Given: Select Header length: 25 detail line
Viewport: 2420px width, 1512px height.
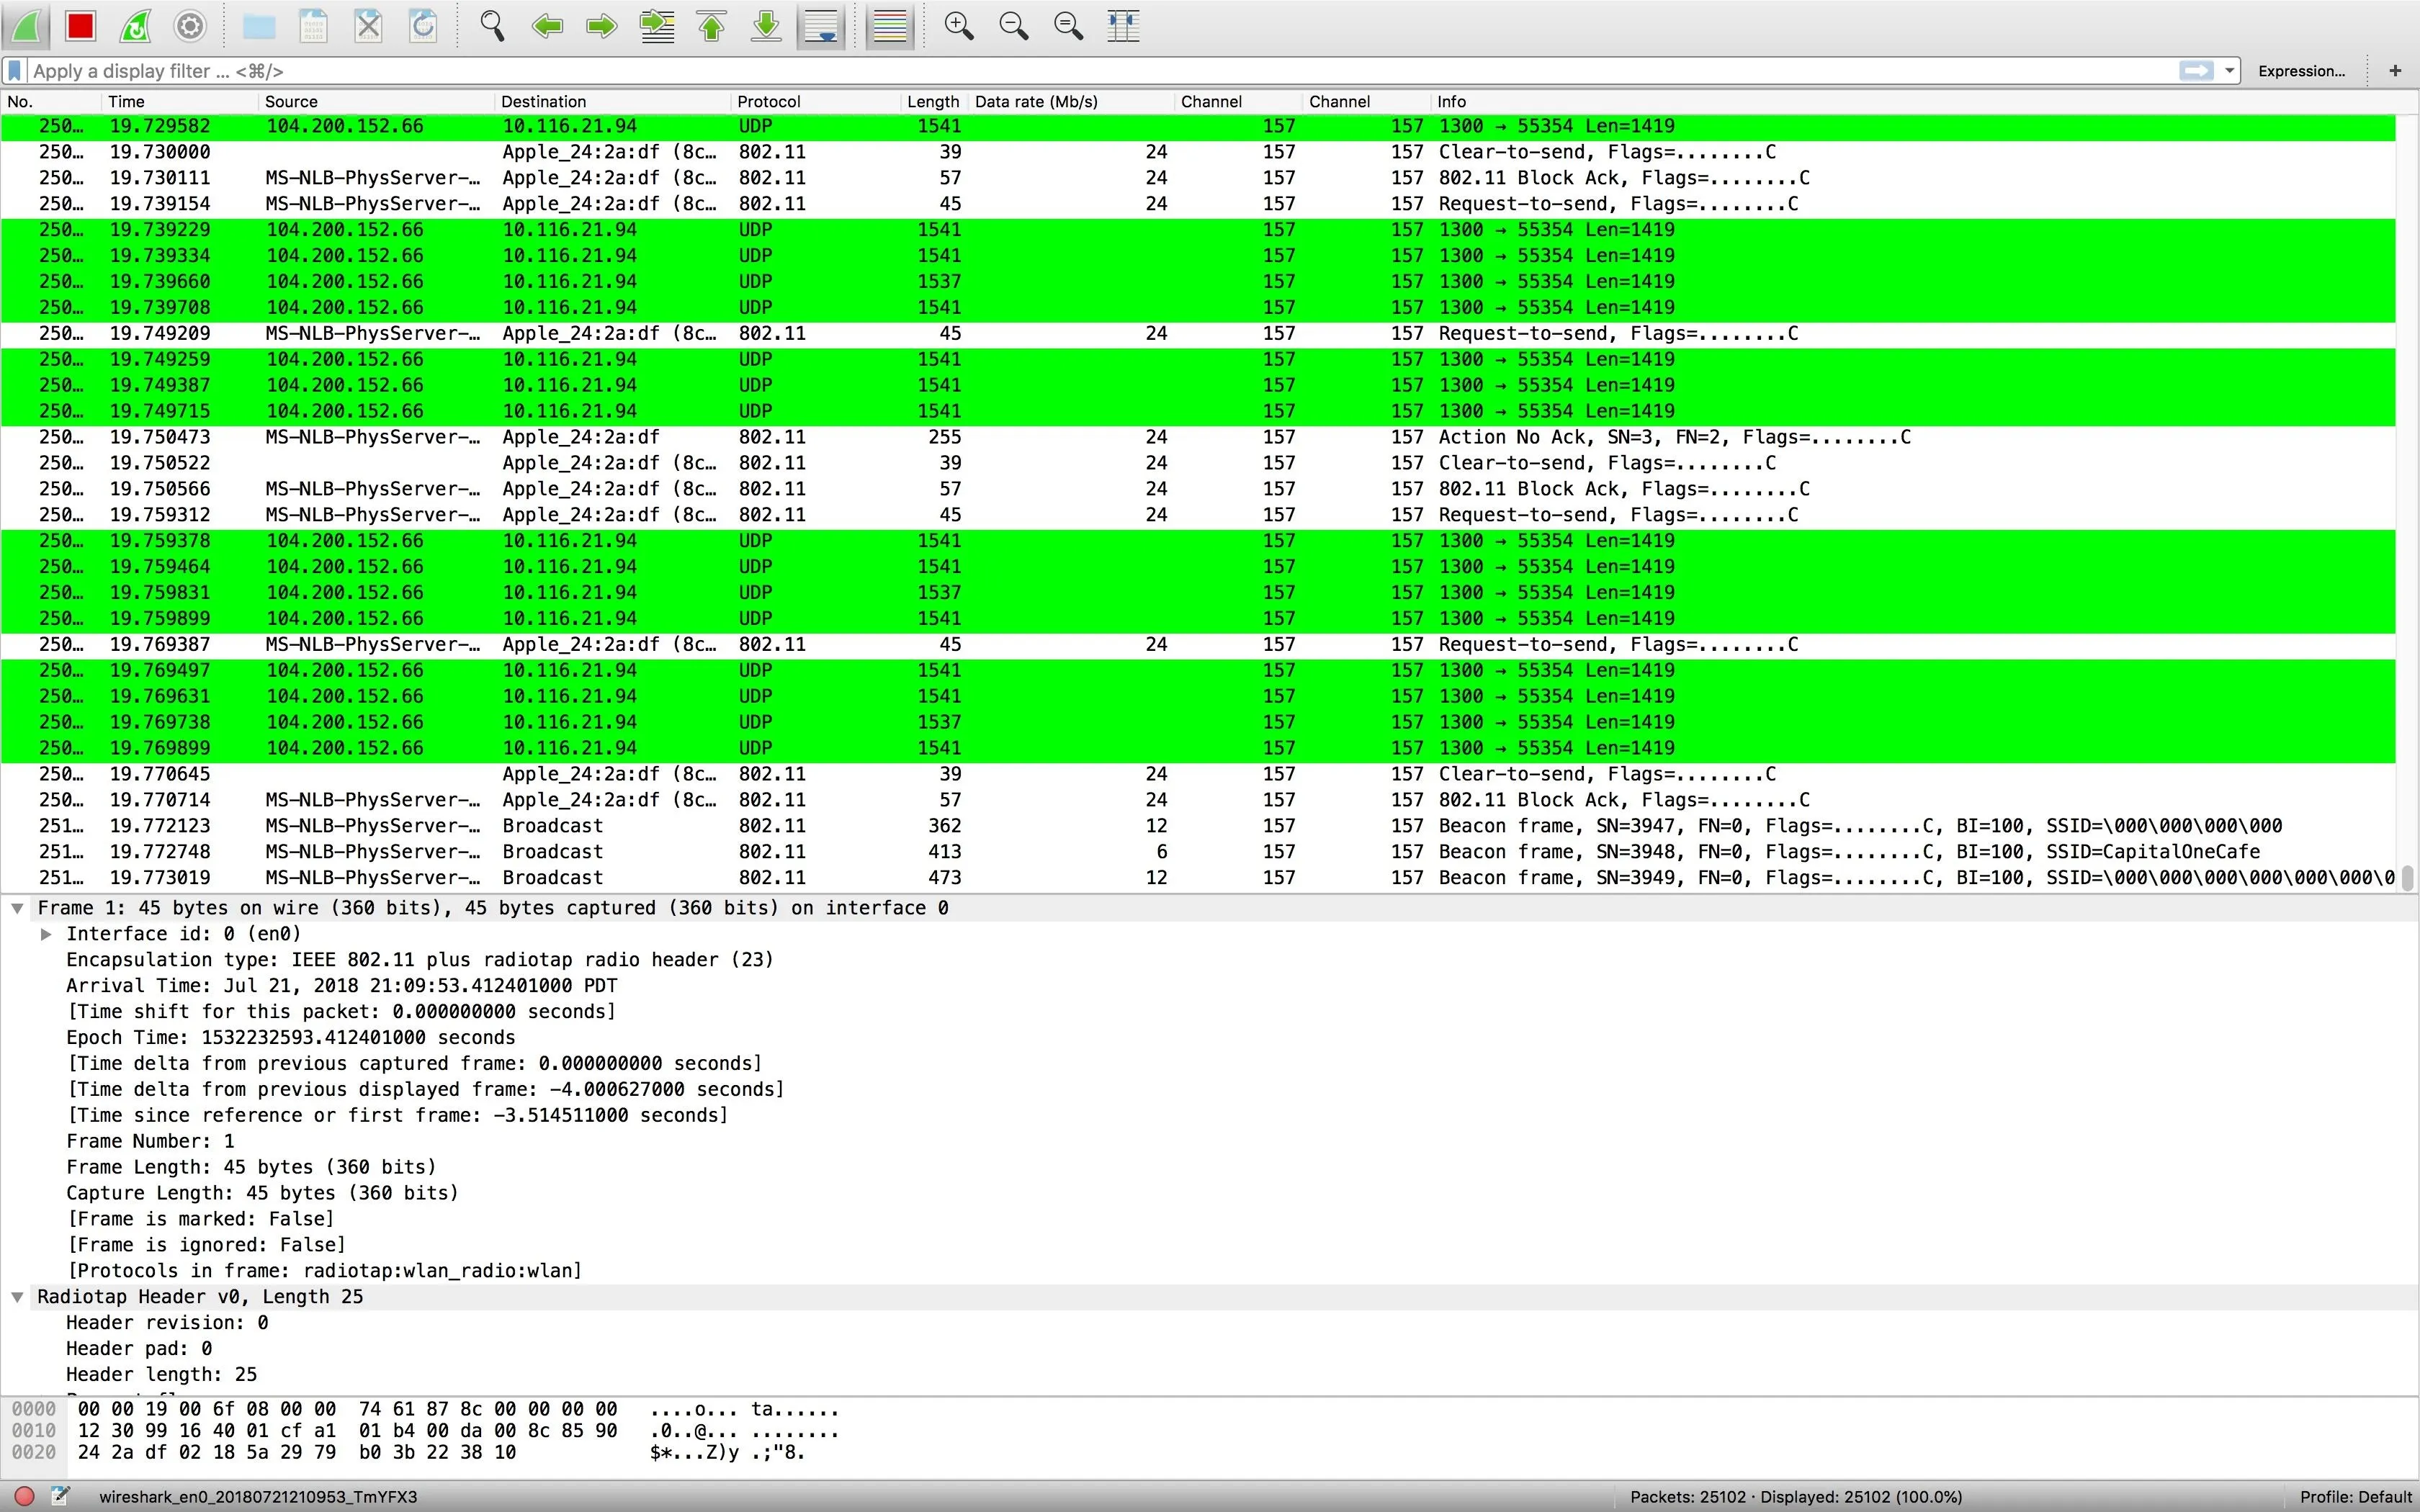Looking at the screenshot, I should tap(162, 1375).
